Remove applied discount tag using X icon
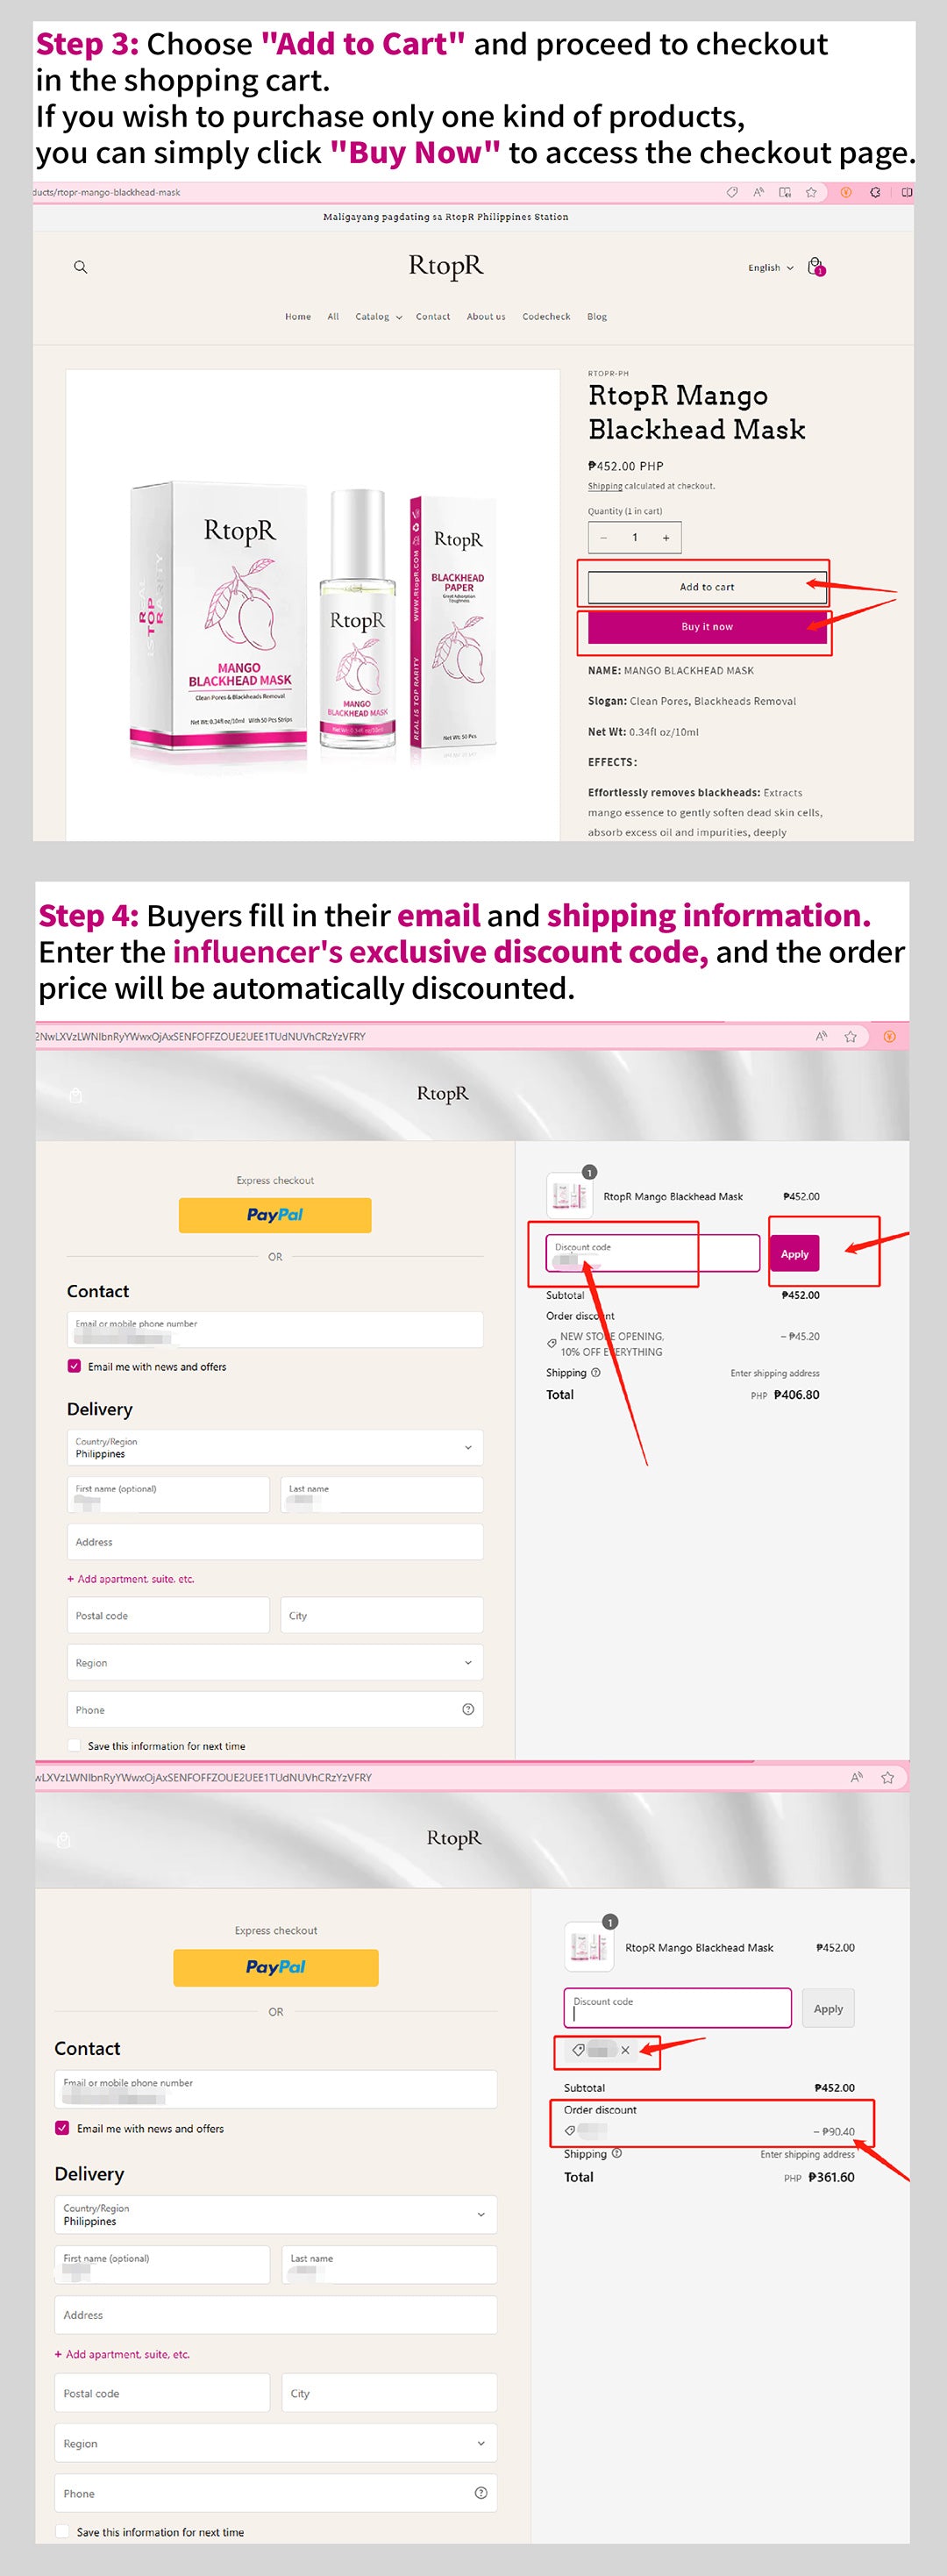947x2576 pixels. pyautogui.click(x=625, y=2050)
